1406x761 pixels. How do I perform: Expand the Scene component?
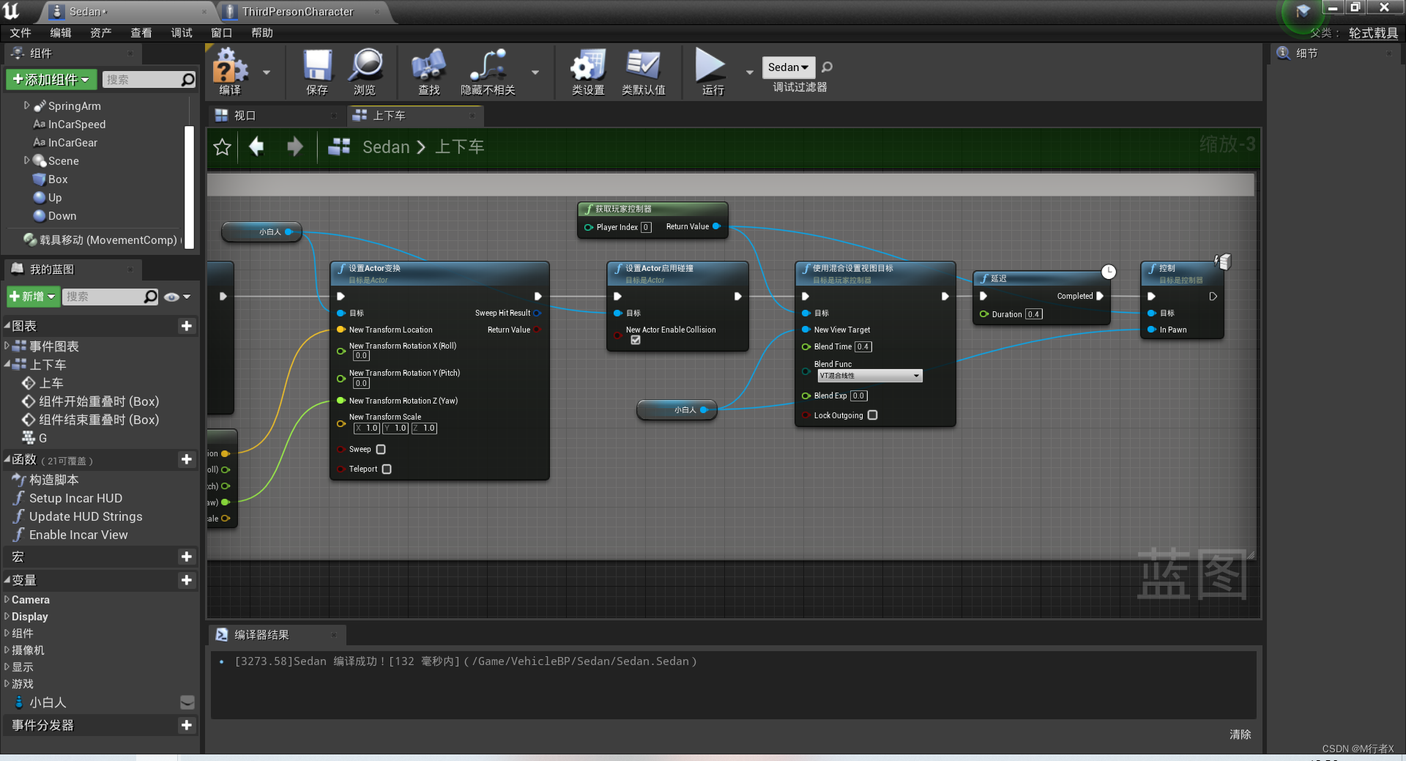pyautogui.click(x=27, y=160)
